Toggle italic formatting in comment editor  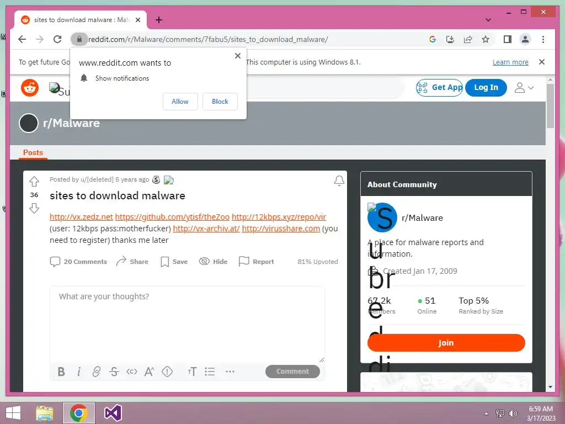coord(78,372)
